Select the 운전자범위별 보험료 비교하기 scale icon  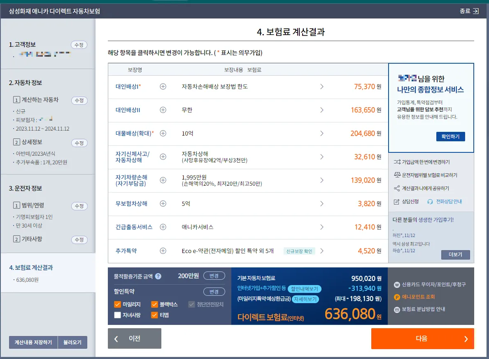398,175
